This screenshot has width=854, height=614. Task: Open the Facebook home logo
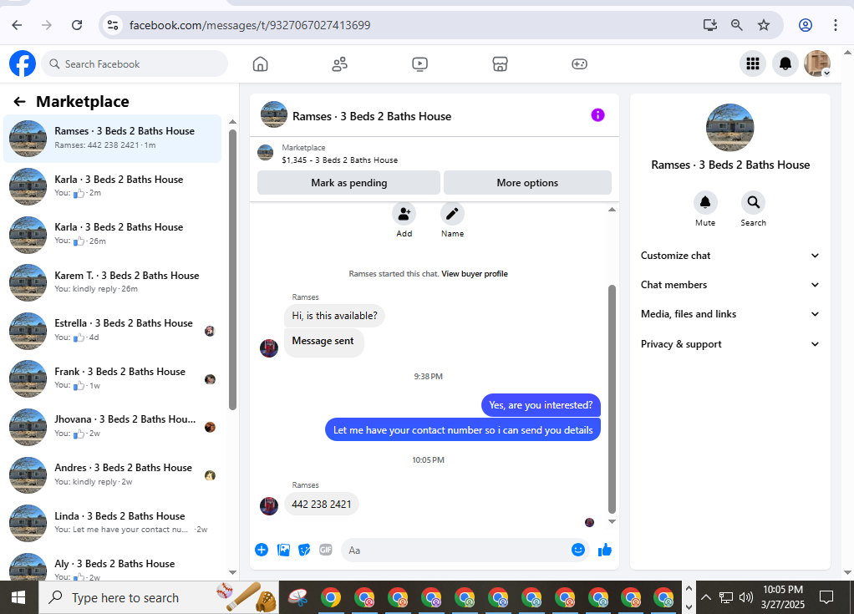tap(23, 64)
